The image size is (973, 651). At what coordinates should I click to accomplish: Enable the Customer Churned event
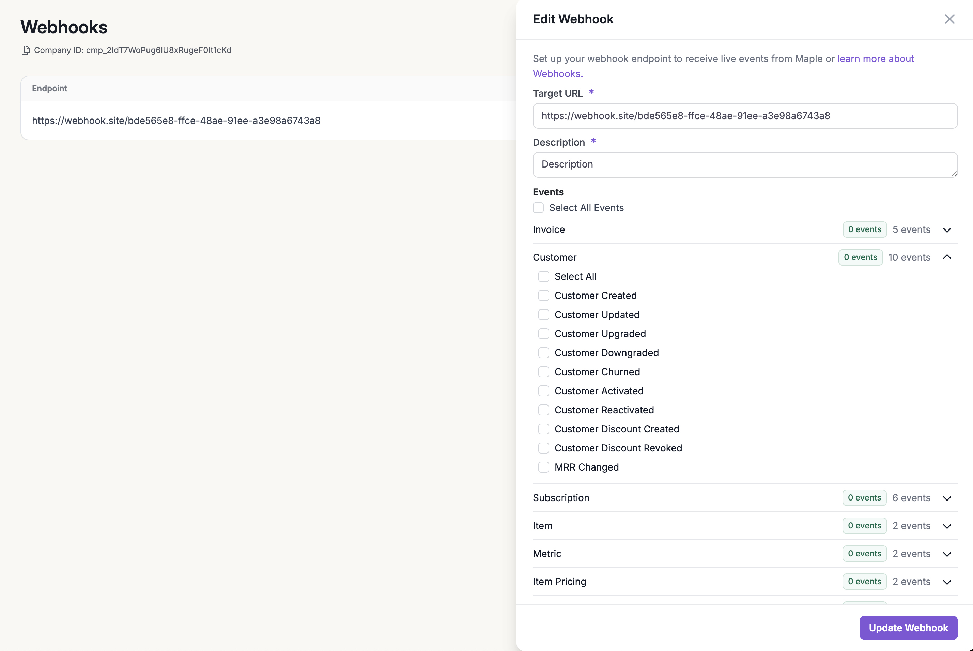point(543,371)
